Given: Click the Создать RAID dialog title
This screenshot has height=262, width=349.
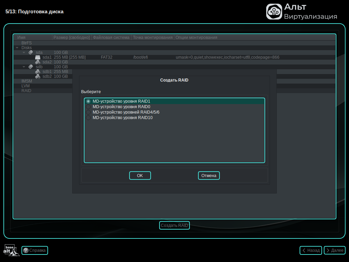Looking at the screenshot, I should point(174,80).
